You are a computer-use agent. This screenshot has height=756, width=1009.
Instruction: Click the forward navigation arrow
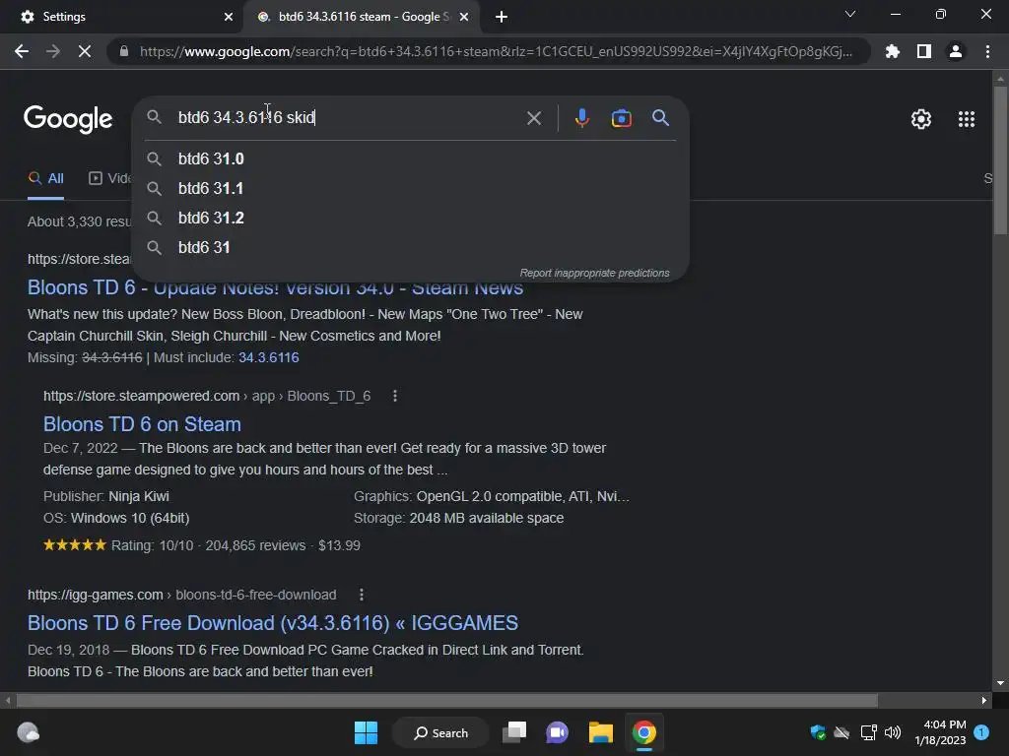coord(53,51)
